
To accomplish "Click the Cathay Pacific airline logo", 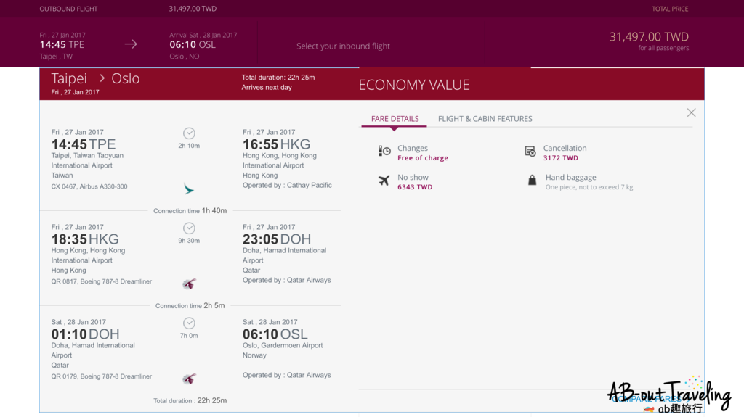I will 189,189.
